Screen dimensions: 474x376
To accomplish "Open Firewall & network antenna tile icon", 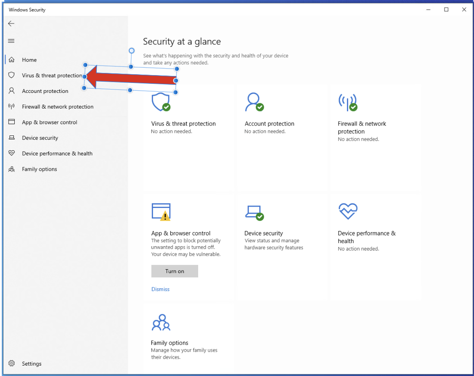I will (x=348, y=102).
